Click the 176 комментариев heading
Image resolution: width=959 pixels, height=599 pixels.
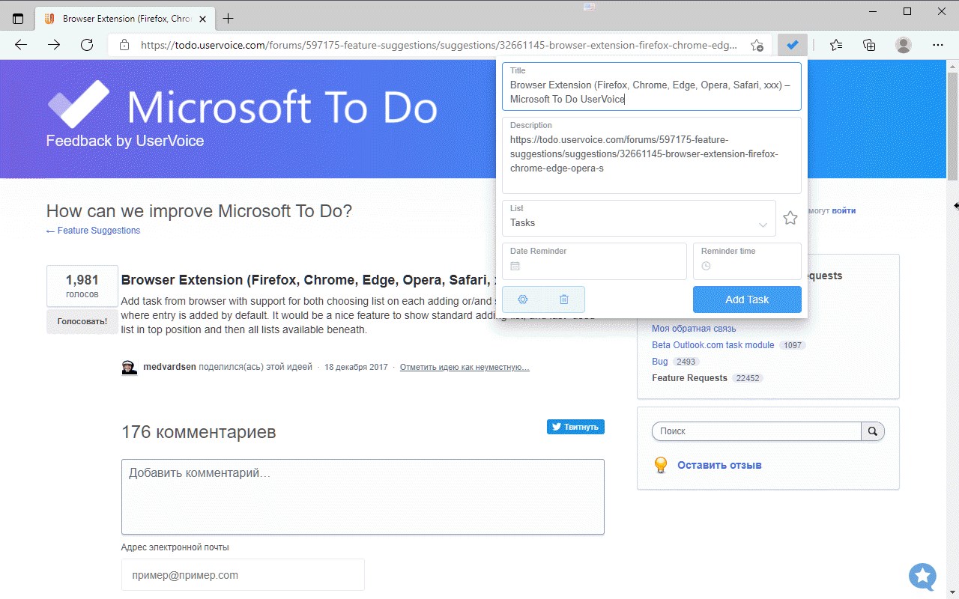[199, 432]
